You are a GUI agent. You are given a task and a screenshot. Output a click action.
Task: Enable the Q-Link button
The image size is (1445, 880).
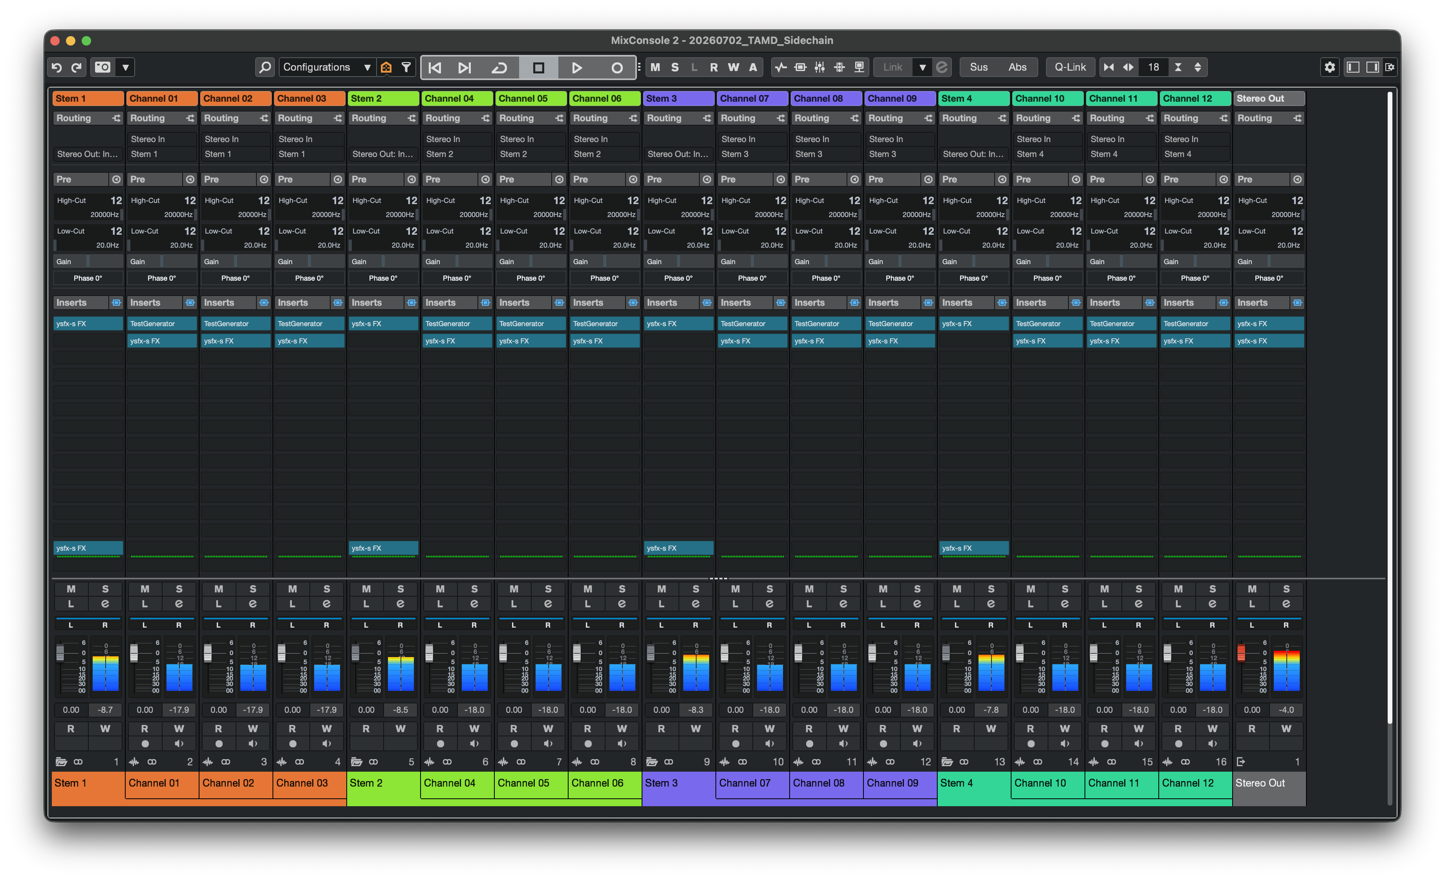pos(1070,68)
